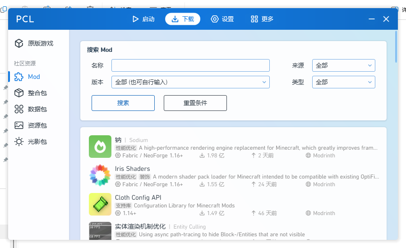
Task: Click the PCL logo text
Action: click(x=25, y=19)
